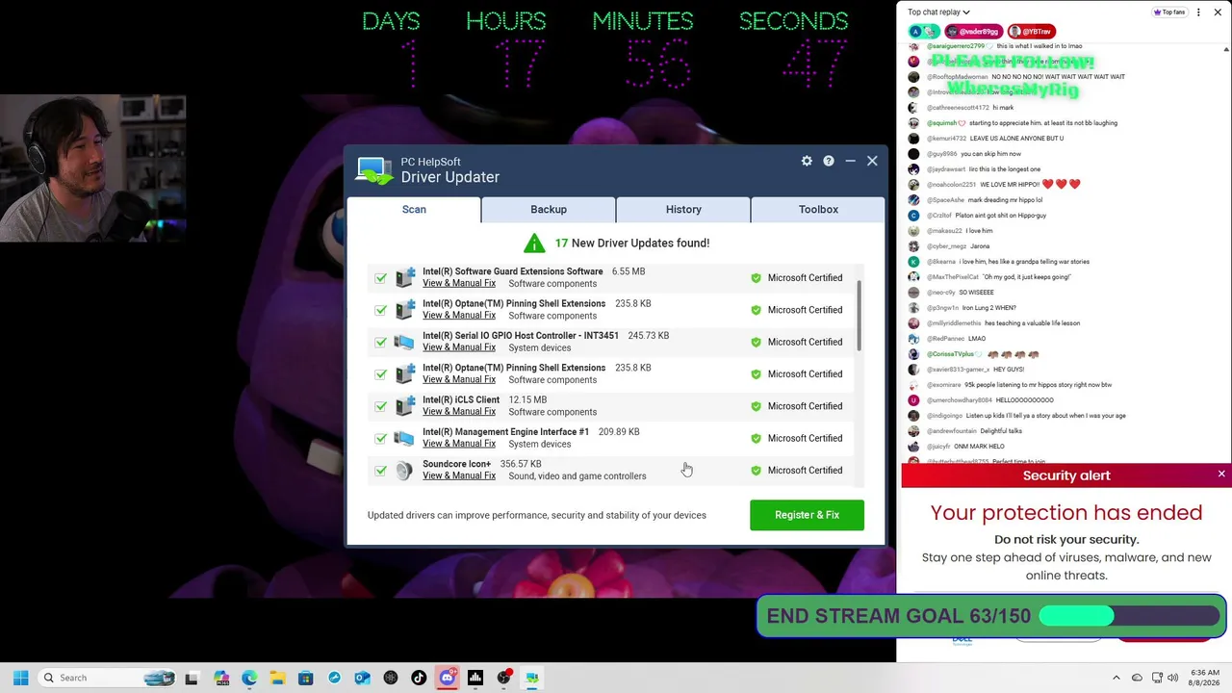Viewport: 1232px width, 693px height.
Task: Click the iCLS Client device icon
Action: (404, 406)
